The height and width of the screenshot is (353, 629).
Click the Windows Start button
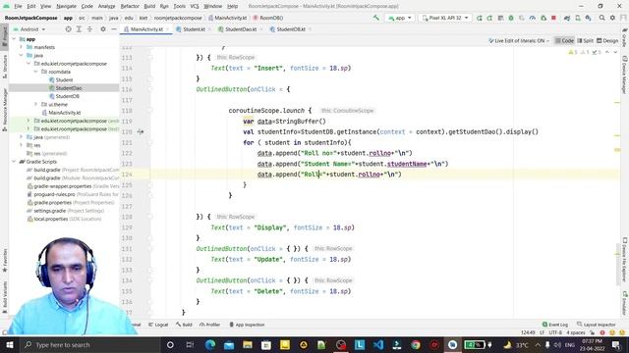(9, 344)
